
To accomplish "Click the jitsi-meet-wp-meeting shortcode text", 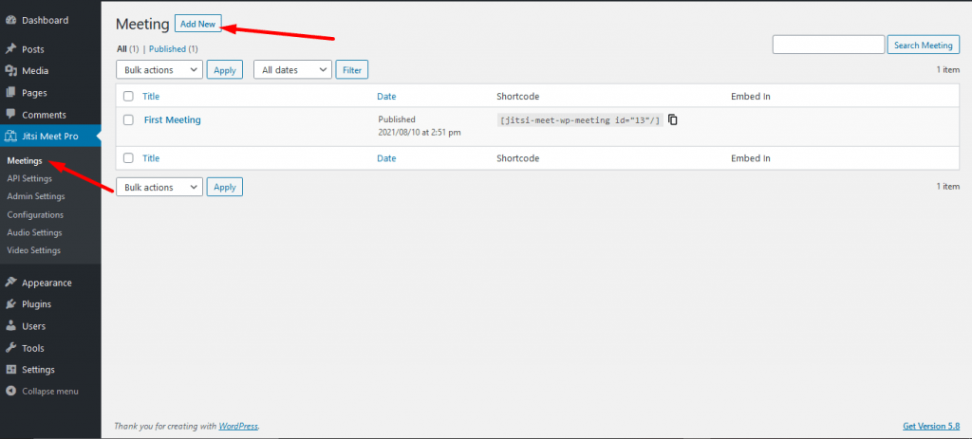I will [580, 120].
